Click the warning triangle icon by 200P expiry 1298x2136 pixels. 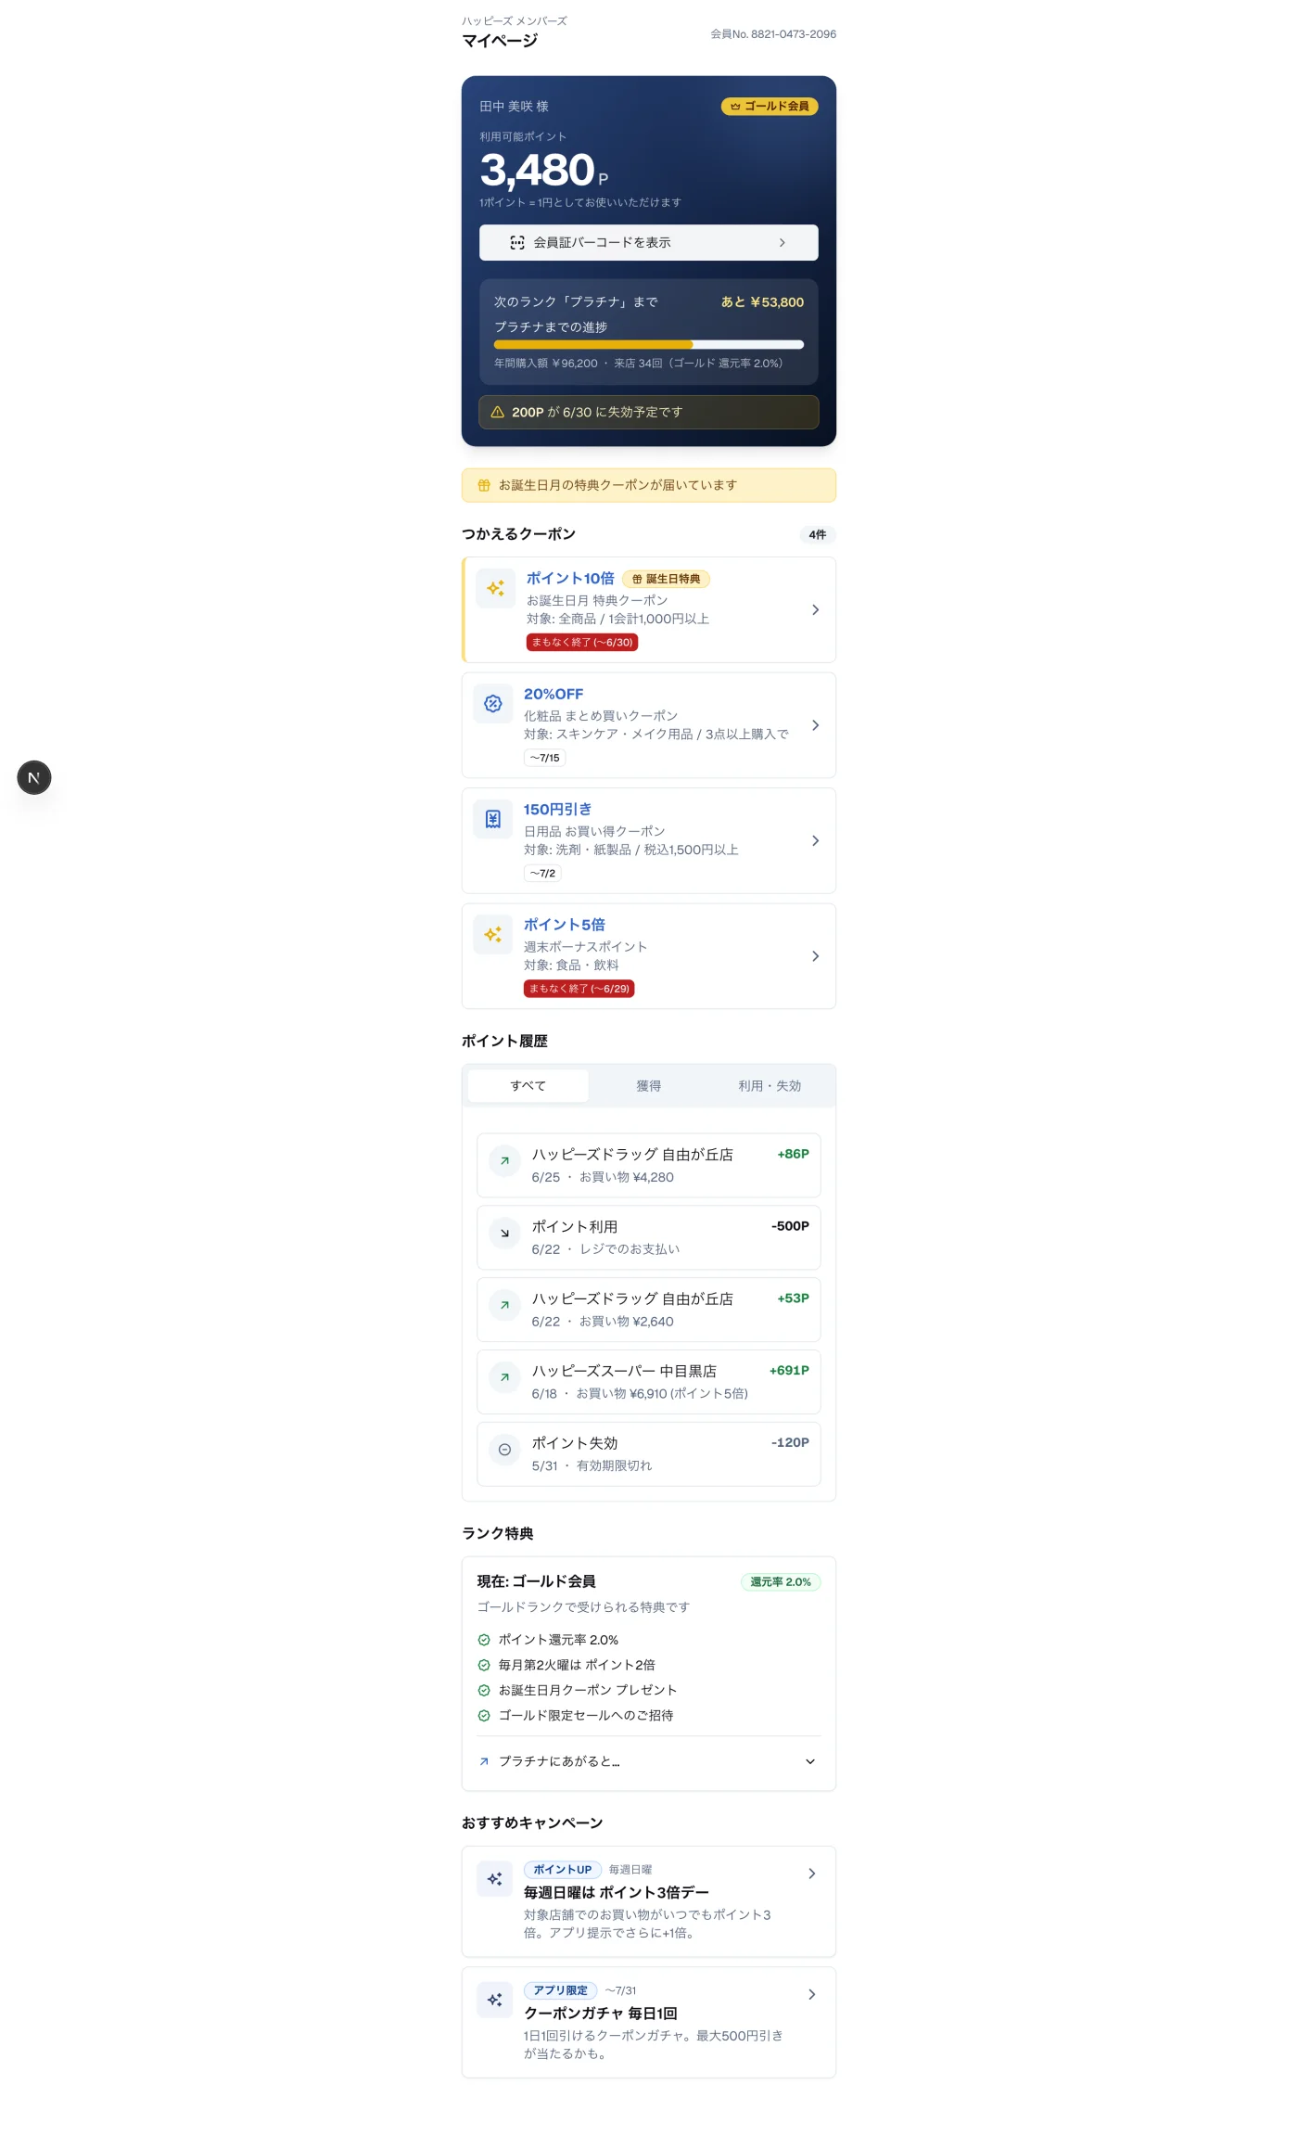coord(497,413)
